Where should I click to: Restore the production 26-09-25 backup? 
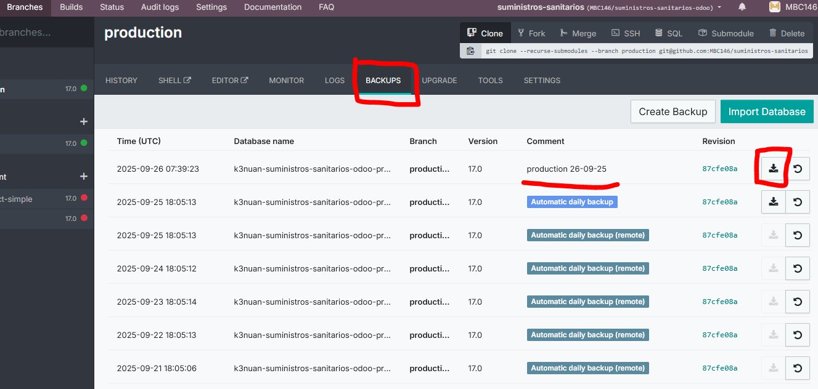click(x=798, y=169)
